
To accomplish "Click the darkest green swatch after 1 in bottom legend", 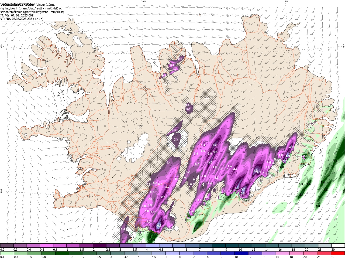I will pos(62,253).
